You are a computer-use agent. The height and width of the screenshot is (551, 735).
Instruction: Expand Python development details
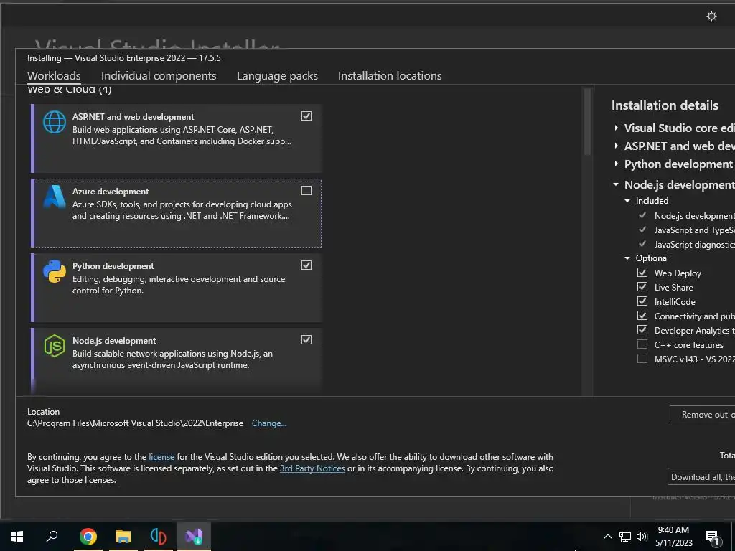click(617, 164)
